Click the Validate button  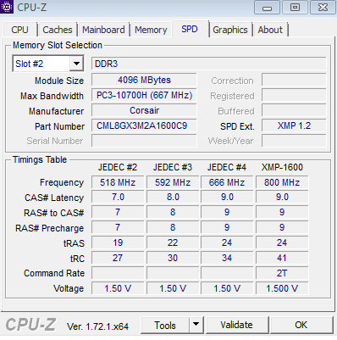coord(237,325)
